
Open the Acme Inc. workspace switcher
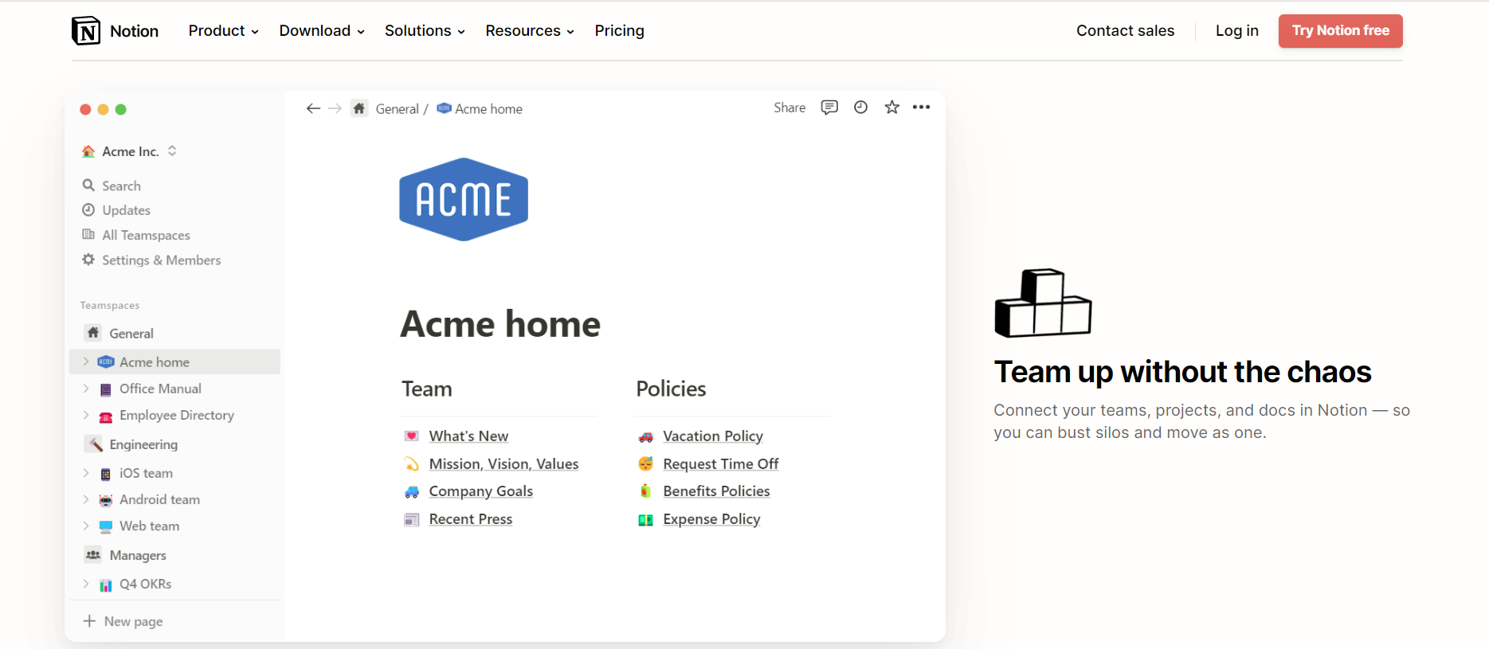tap(129, 151)
